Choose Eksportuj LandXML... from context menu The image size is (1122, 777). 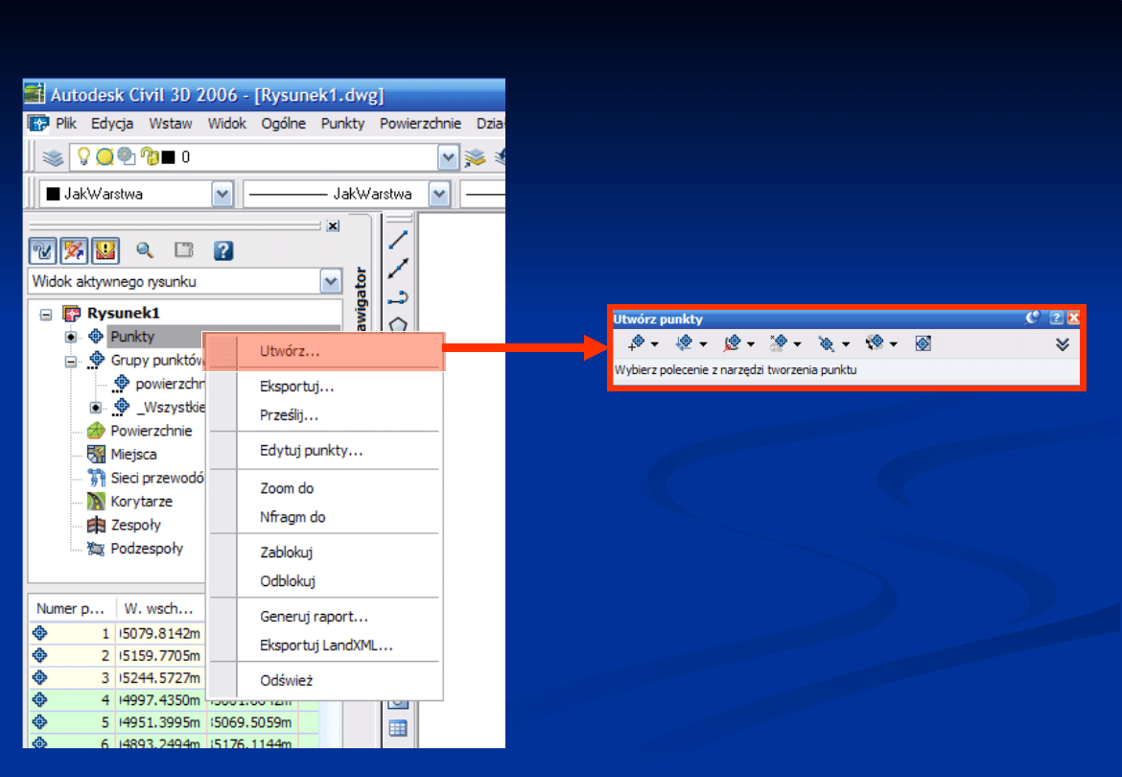tap(326, 646)
